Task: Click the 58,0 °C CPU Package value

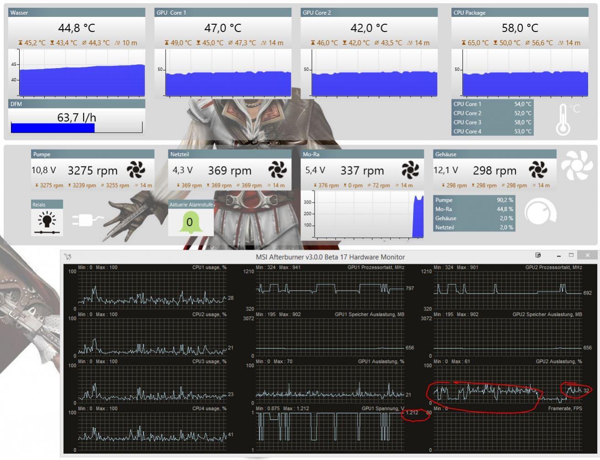Action: pos(520,28)
